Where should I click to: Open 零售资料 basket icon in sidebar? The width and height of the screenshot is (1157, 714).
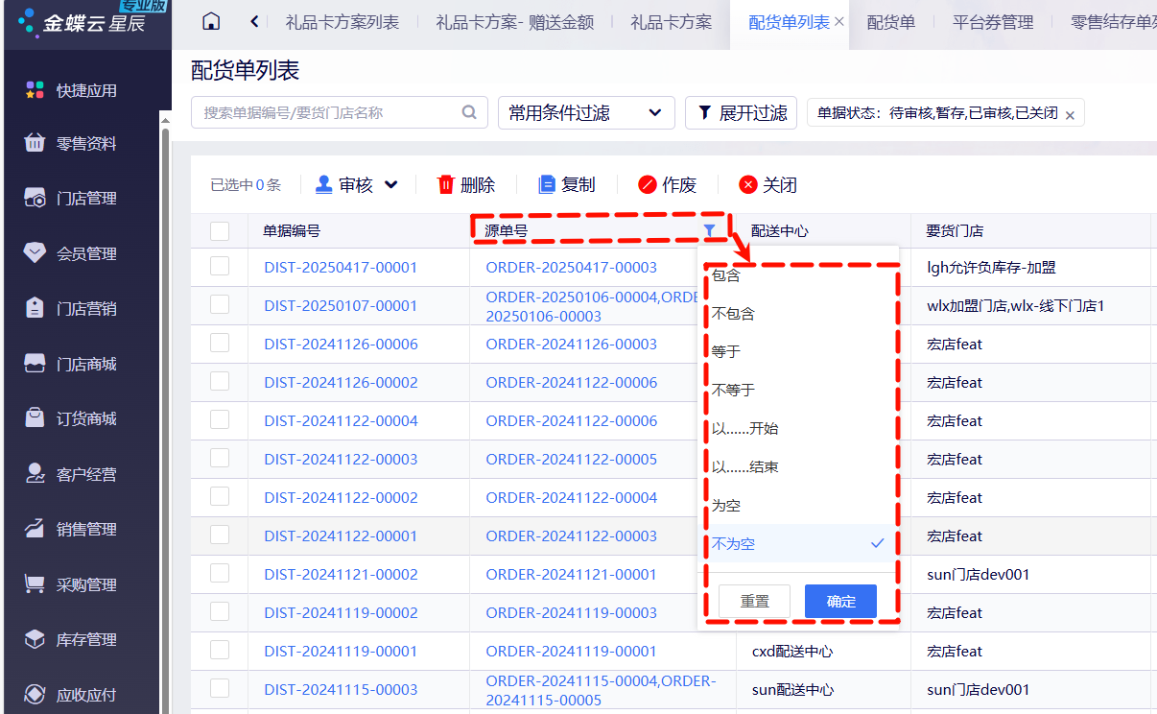point(35,143)
